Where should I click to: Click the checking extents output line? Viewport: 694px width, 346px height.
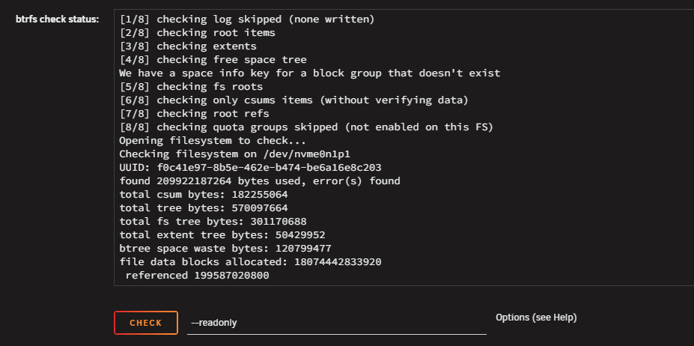(188, 46)
